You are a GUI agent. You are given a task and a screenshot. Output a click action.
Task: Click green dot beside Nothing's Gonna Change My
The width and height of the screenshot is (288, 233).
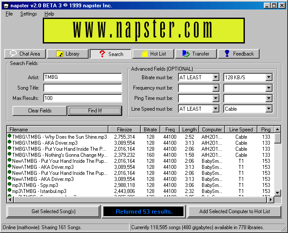[x=9, y=154]
